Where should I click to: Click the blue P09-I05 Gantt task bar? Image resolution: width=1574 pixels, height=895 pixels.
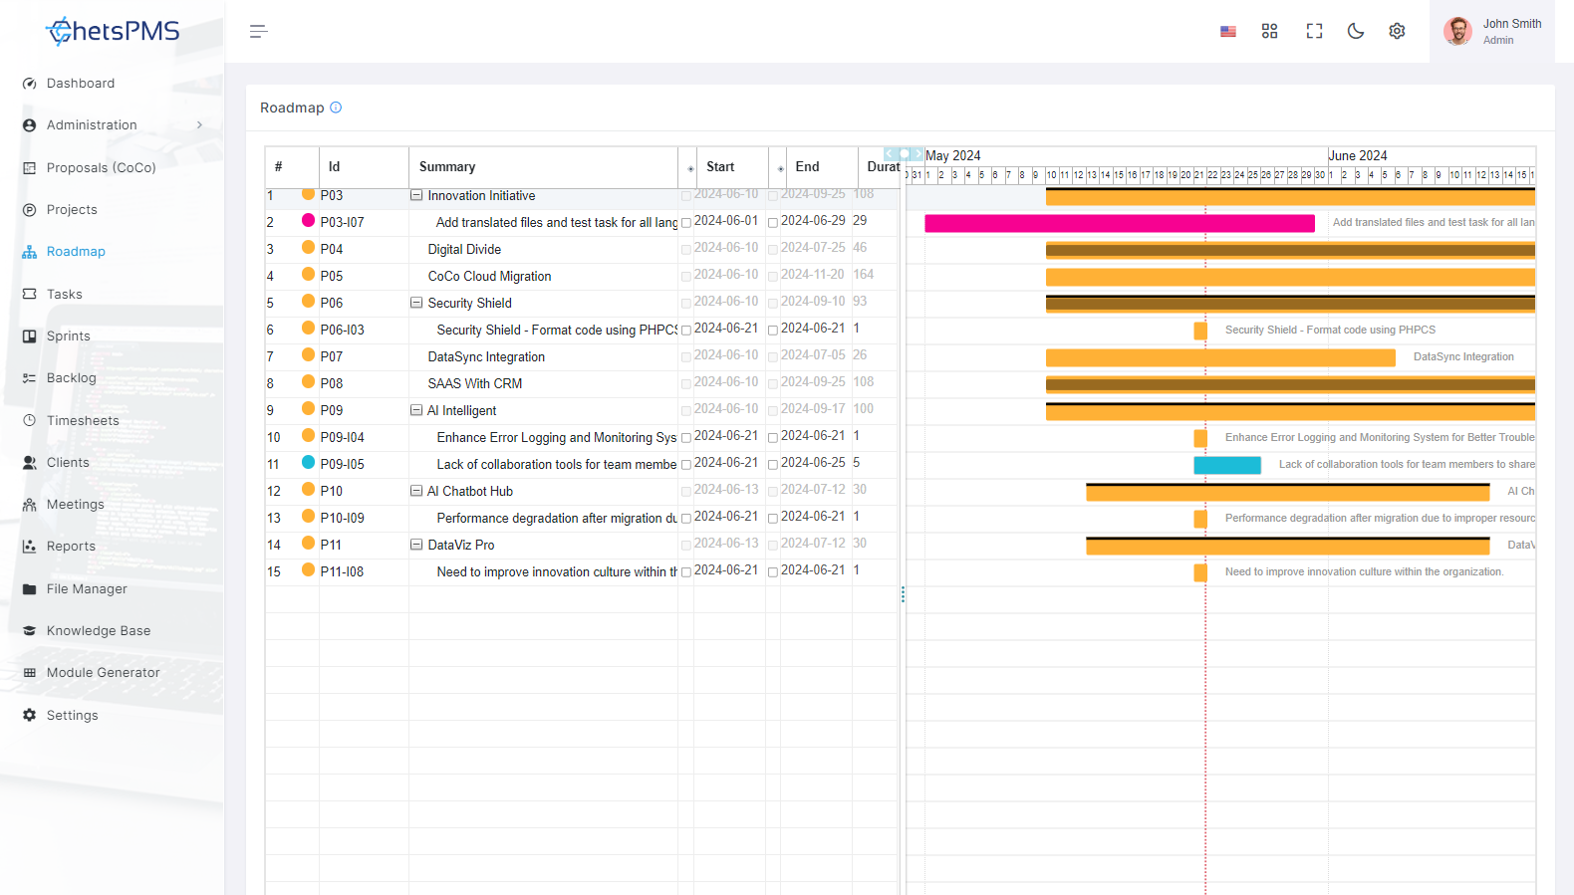[1227, 465]
